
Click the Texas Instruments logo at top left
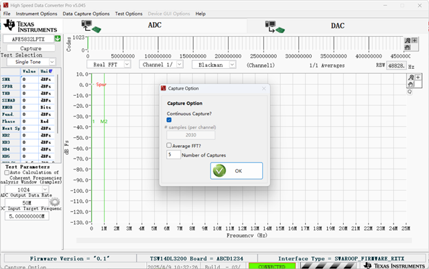(x=30, y=26)
